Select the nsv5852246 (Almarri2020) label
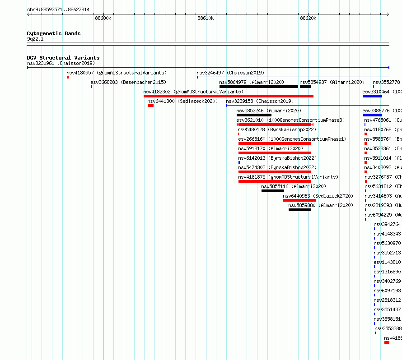 (269, 111)
